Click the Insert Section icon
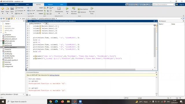This screenshot has width=185, height=104. pos(45,8)
